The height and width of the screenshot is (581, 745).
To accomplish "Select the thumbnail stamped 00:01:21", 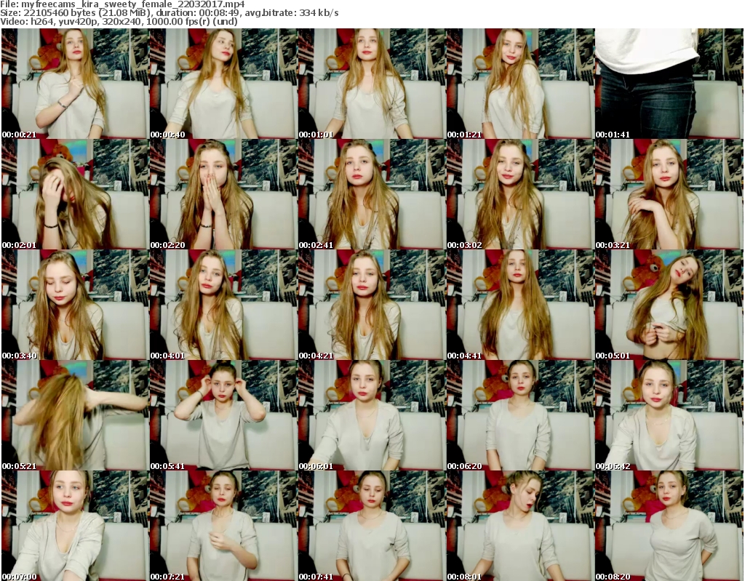I will tap(520, 84).
